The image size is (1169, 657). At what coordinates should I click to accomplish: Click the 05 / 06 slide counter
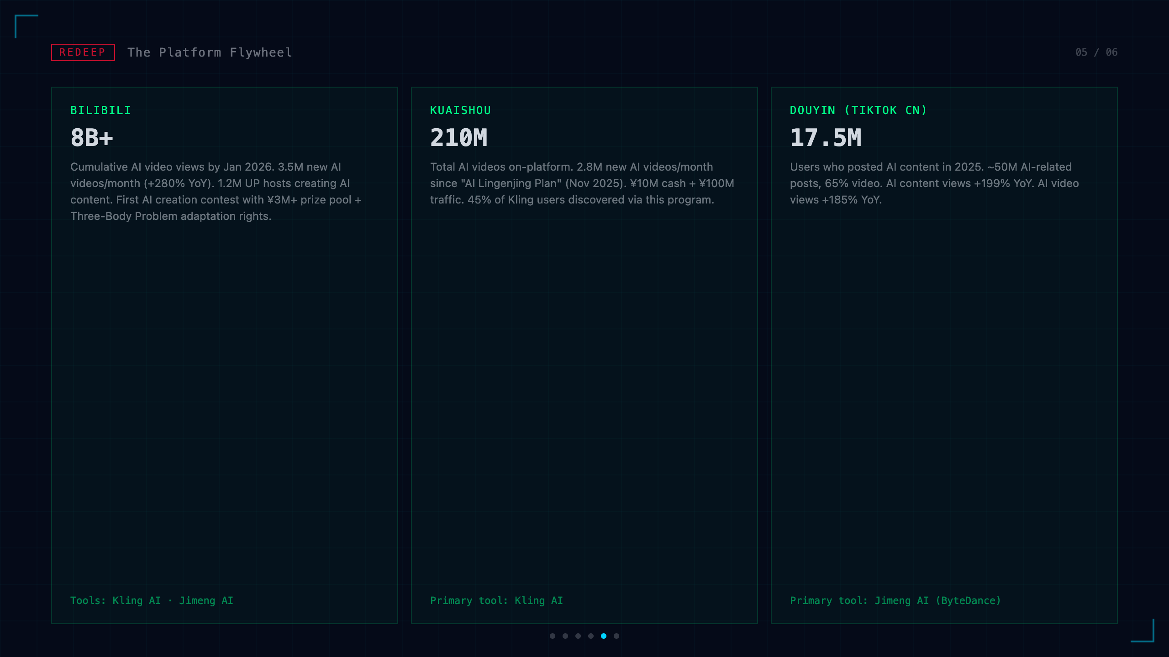pos(1096,52)
